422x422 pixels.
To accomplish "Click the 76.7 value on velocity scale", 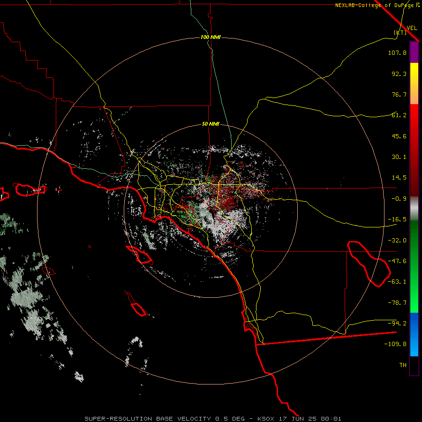I will pos(399,94).
